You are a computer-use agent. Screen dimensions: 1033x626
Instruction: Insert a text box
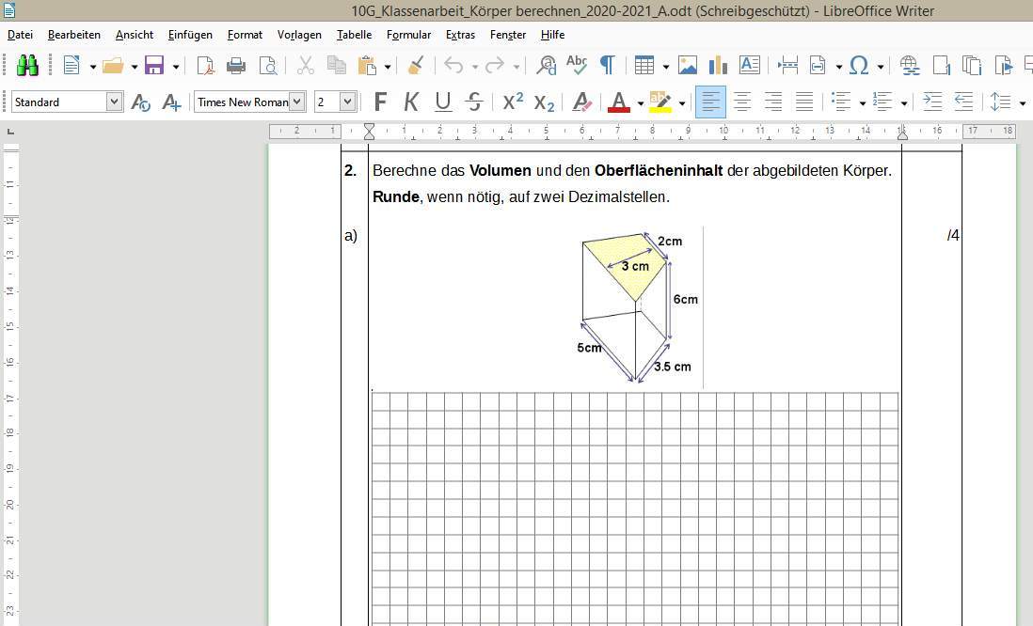coord(750,65)
